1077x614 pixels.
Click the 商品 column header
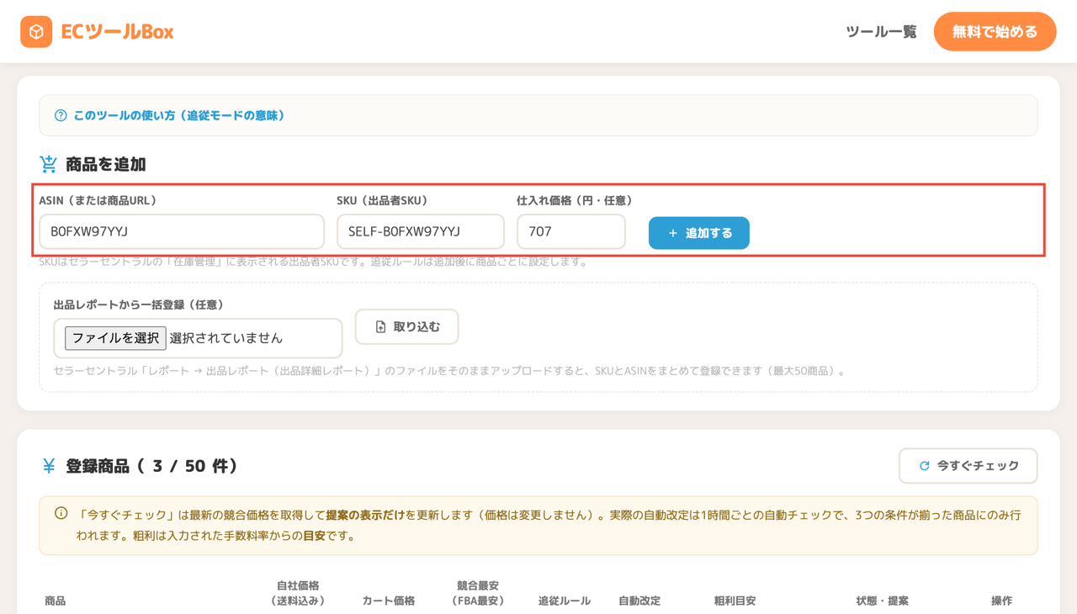[56, 601]
